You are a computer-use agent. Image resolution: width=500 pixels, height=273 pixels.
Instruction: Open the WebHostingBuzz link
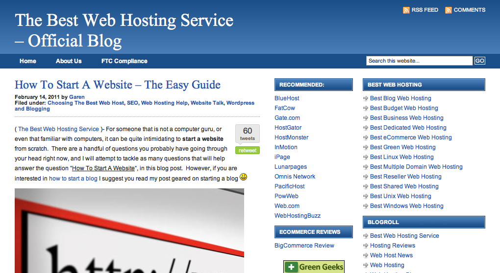tap(298, 216)
